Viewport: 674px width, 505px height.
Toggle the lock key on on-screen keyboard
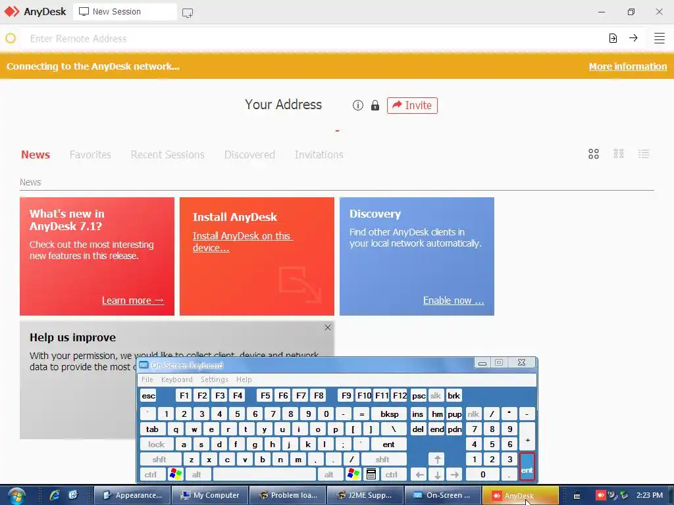(x=156, y=445)
